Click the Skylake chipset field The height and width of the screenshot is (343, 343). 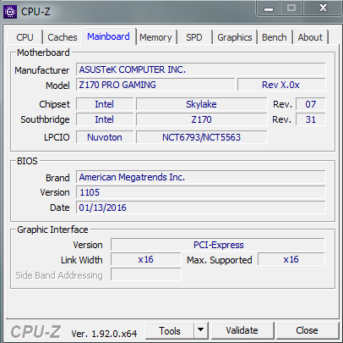pyautogui.click(x=202, y=104)
